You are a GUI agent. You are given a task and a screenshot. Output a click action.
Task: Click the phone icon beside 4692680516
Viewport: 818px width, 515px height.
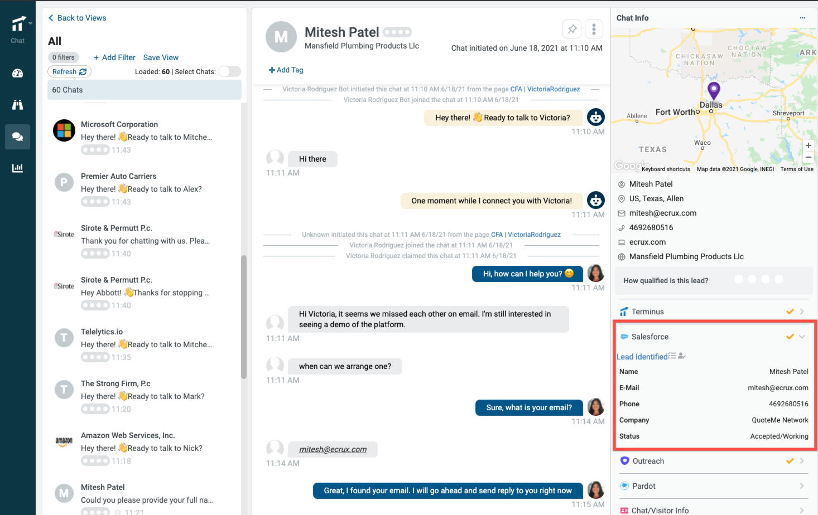point(622,228)
